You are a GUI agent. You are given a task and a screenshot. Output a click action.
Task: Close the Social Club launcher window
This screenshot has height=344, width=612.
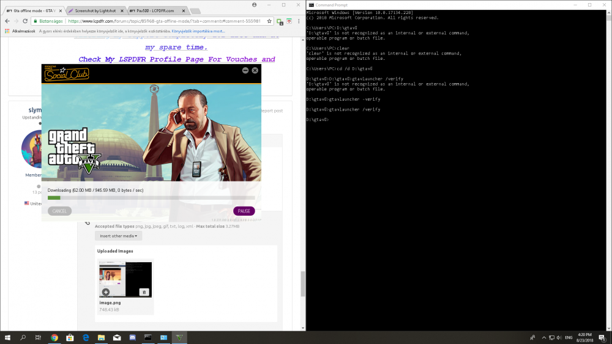pyautogui.click(x=255, y=70)
